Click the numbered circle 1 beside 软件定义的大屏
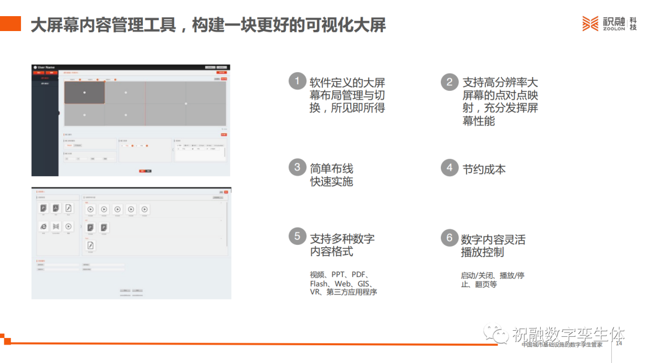This screenshot has width=646, height=363. [x=297, y=81]
